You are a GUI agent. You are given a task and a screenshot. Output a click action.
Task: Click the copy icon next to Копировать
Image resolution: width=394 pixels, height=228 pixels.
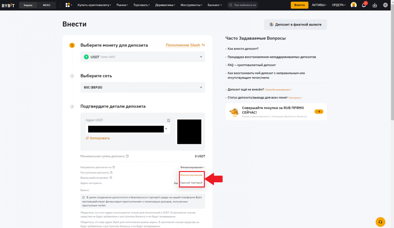pyautogui.click(x=87, y=138)
